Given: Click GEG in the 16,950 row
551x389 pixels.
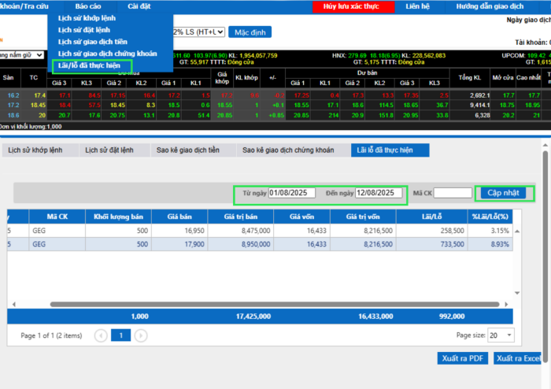Looking at the screenshot, I should point(57,231).
